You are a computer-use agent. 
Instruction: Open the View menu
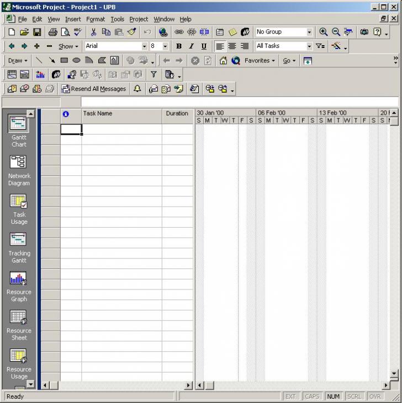[x=54, y=19]
